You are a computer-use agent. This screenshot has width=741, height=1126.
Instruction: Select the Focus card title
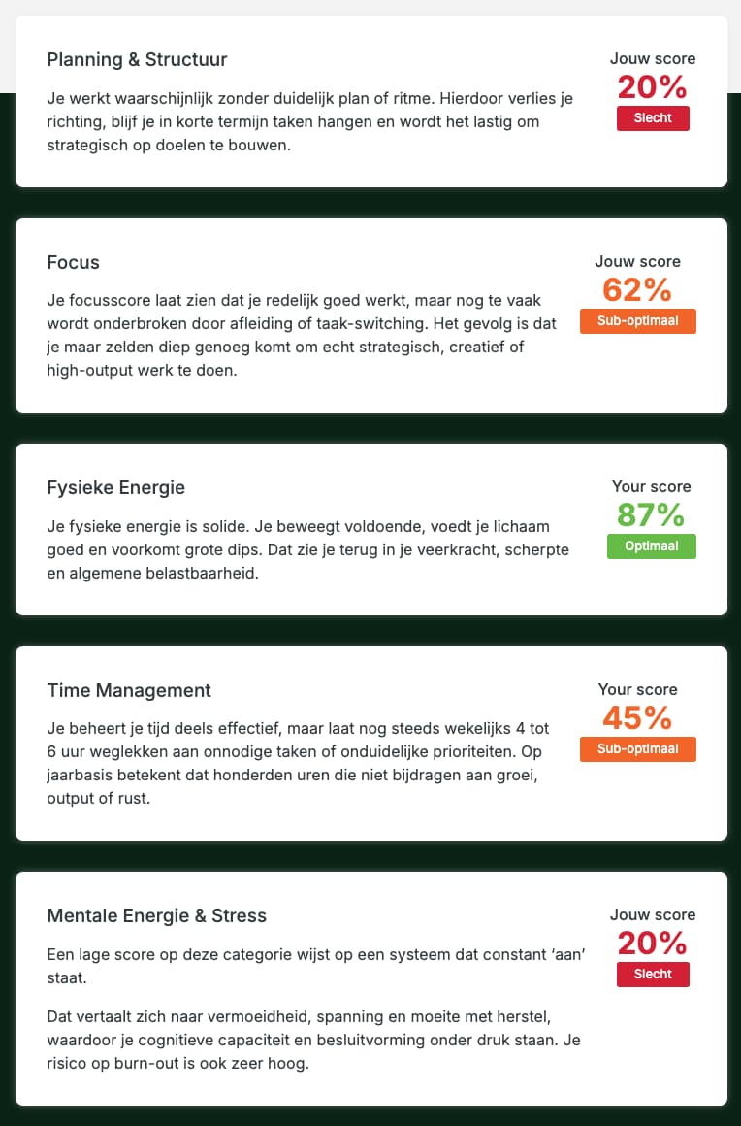point(73,262)
